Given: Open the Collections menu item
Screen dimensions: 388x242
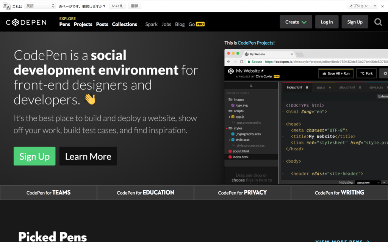Looking at the screenshot, I should click(x=124, y=24).
